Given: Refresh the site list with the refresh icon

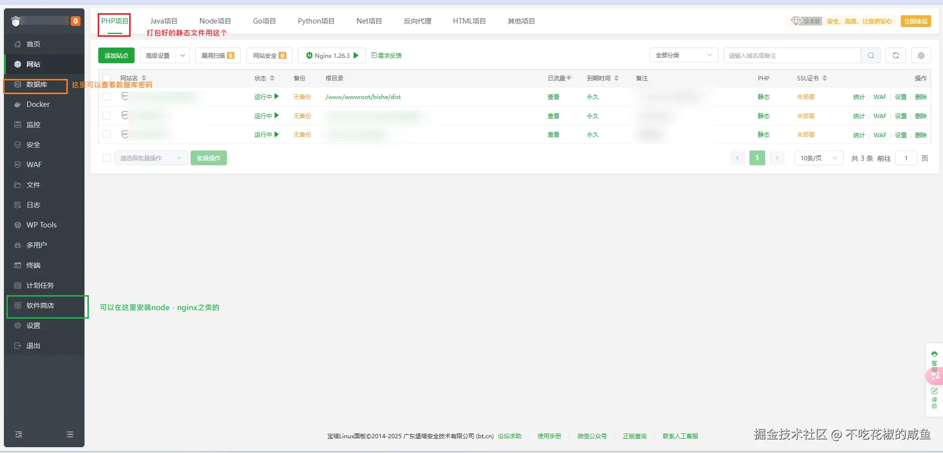Looking at the screenshot, I should (x=896, y=55).
